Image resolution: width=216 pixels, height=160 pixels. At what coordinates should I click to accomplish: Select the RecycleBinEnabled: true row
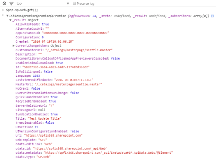[36, 101]
